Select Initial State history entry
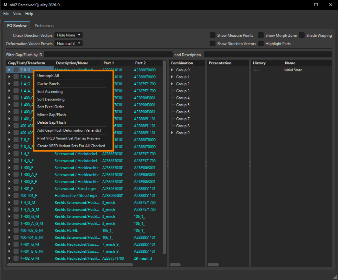Screen dimensions: 338x280 (x=293, y=70)
